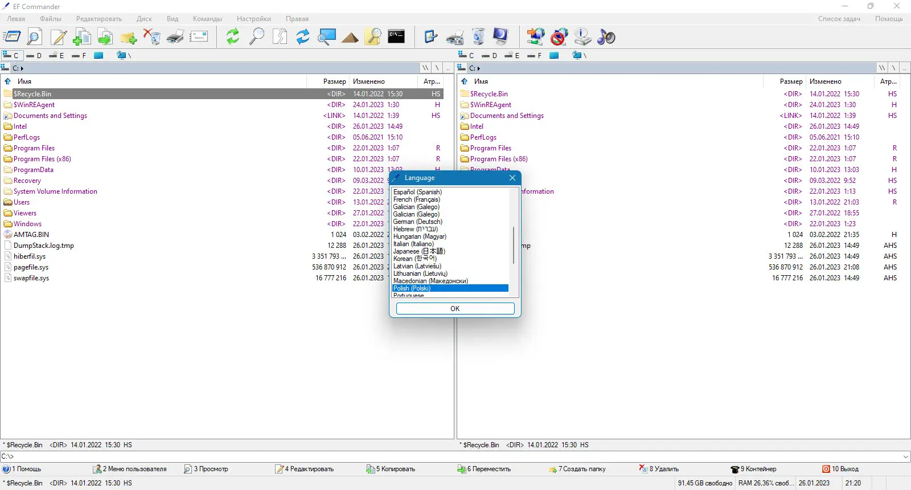Click the move files icon with green arrow
Viewport: 911px width, 490px height.
pos(105,37)
